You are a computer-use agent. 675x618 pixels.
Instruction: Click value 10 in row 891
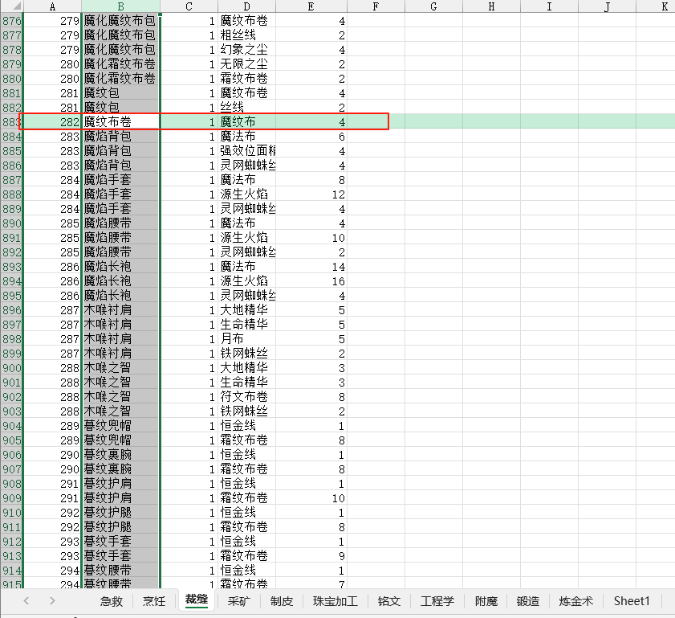[311, 237]
